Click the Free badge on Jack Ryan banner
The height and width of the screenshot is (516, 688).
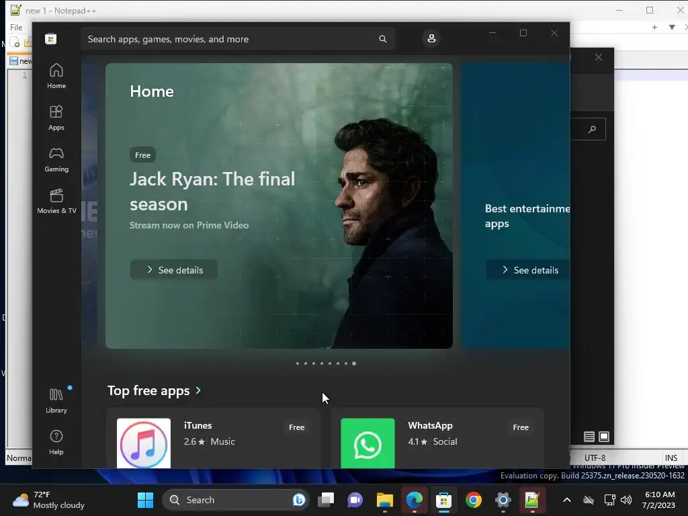[x=142, y=155]
